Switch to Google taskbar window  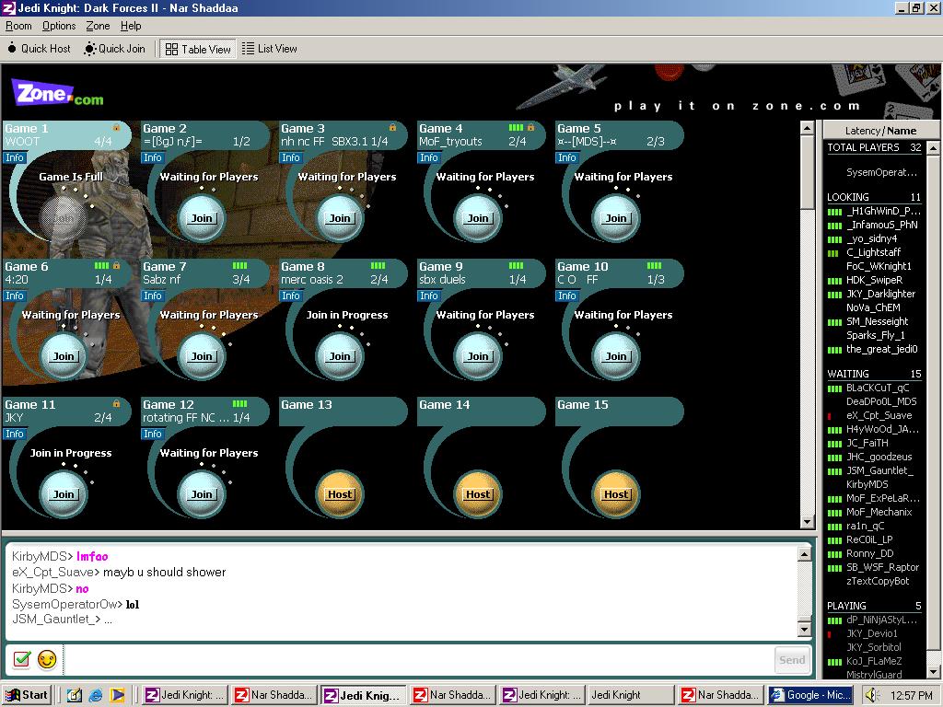[810, 695]
